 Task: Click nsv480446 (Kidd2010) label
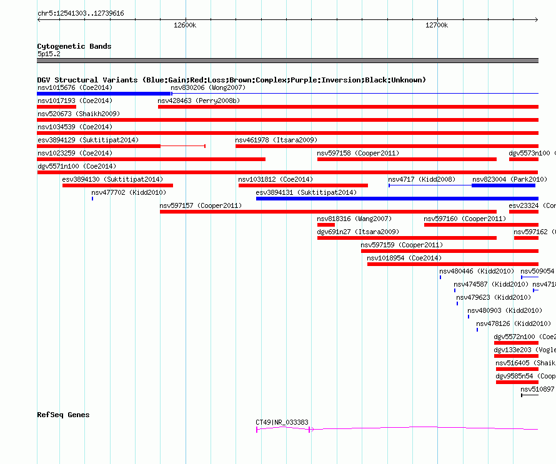(477, 271)
